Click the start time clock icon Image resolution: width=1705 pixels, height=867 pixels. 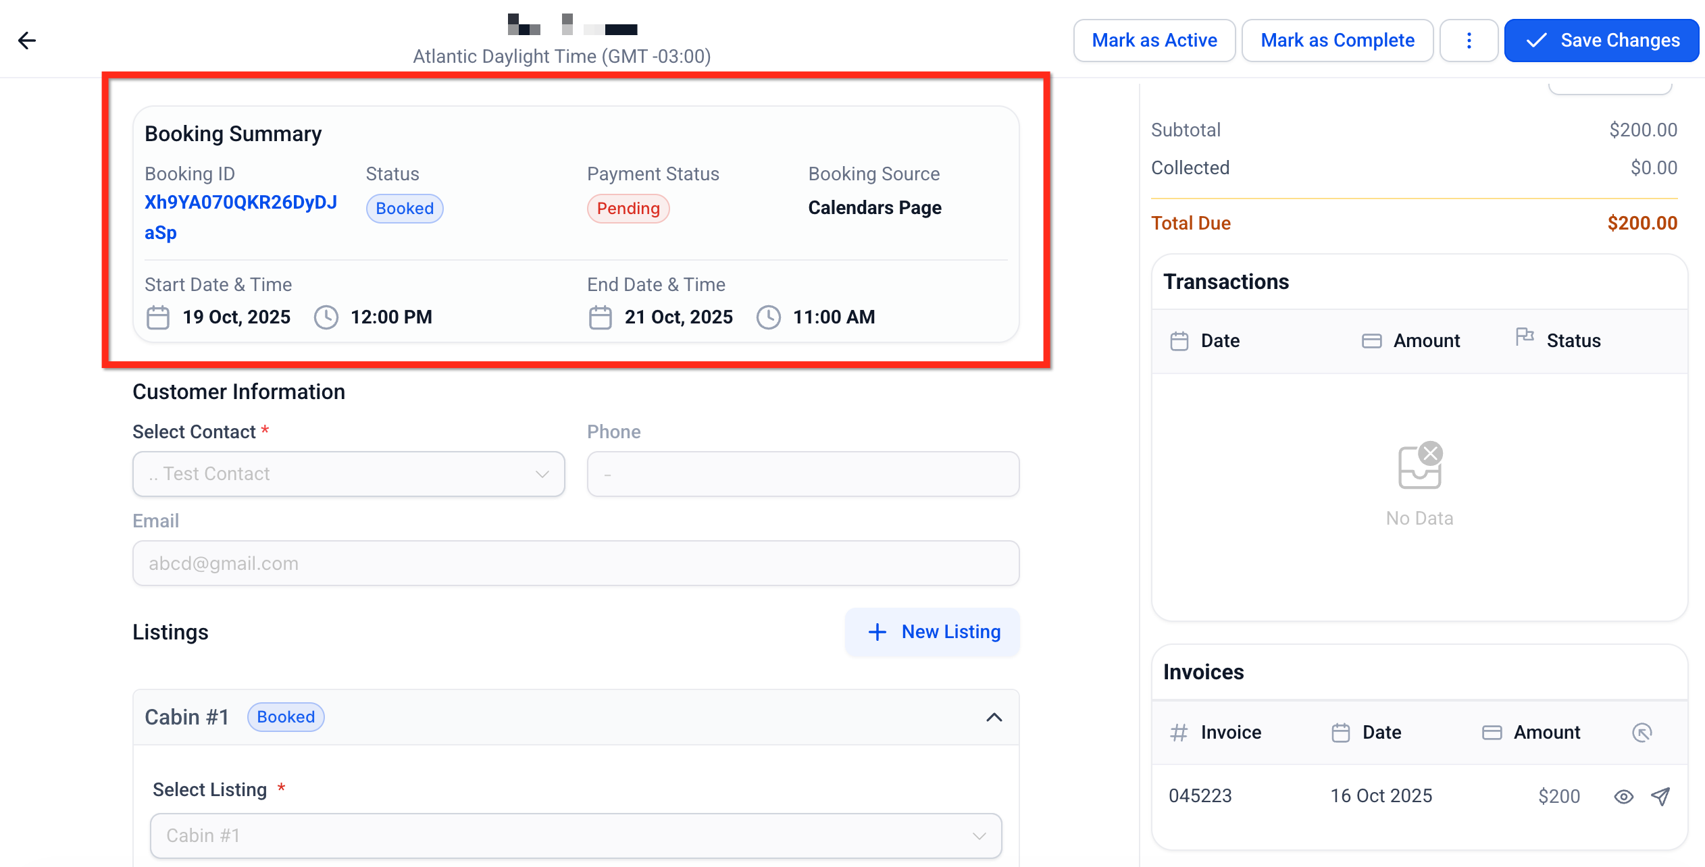click(326, 317)
